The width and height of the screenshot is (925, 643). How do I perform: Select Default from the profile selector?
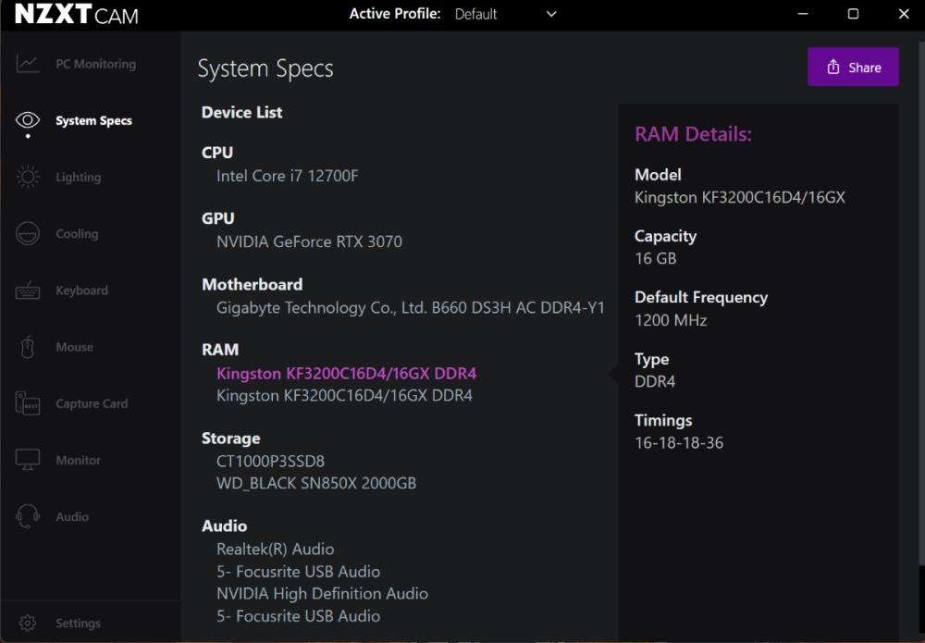click(475, 14)
